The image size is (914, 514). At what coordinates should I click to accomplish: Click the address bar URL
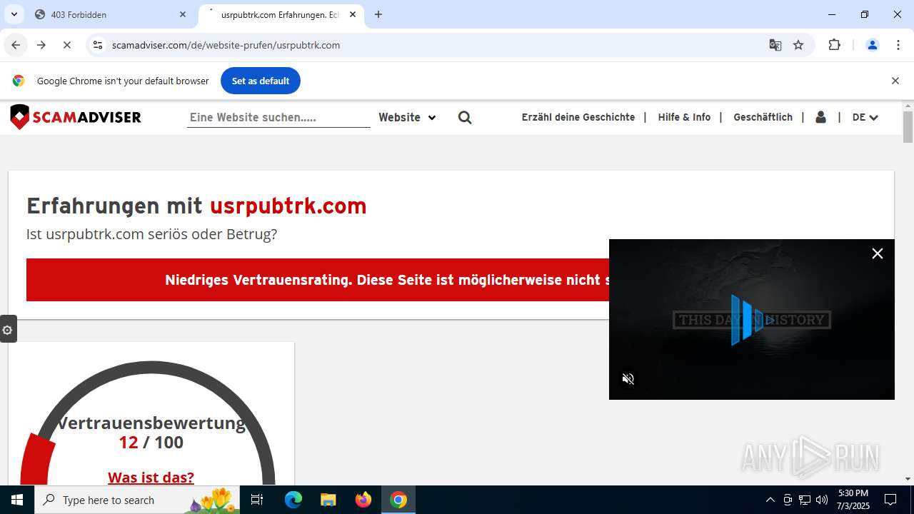click(226, 45)
